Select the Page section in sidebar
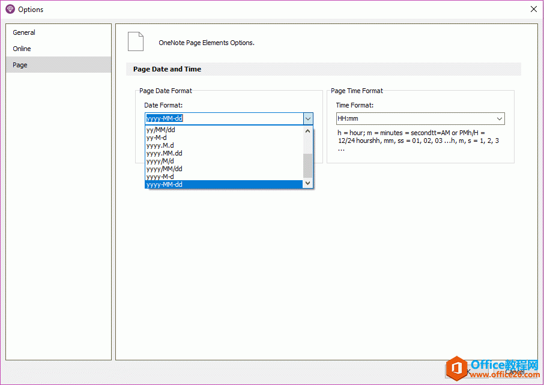 [20, 65]
